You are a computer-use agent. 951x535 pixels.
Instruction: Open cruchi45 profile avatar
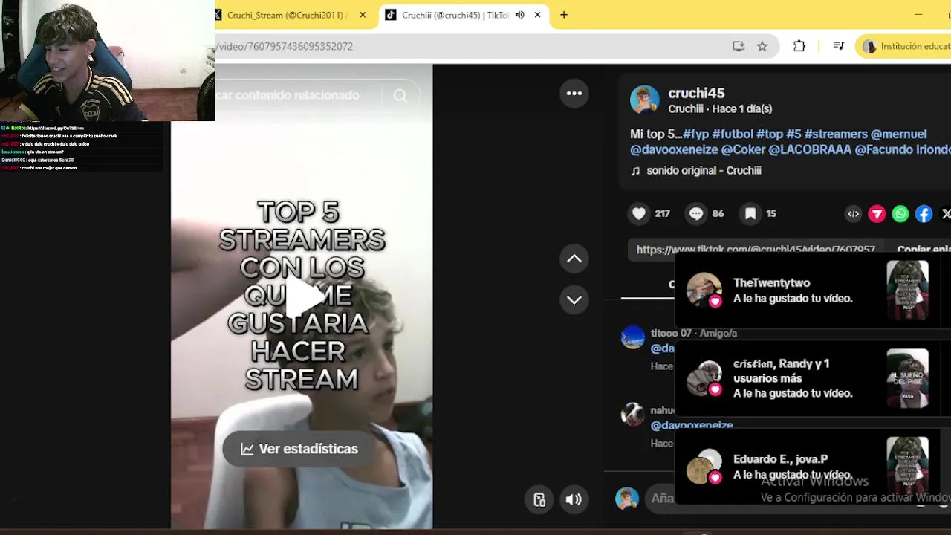(644, 100)
